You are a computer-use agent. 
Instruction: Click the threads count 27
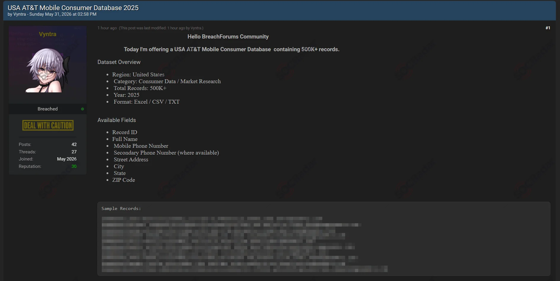click(x=74, y=152)
